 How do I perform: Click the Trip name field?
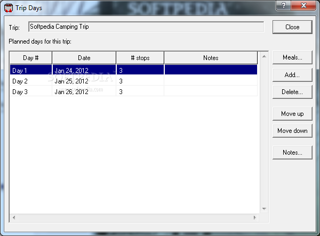click(146, 27)
